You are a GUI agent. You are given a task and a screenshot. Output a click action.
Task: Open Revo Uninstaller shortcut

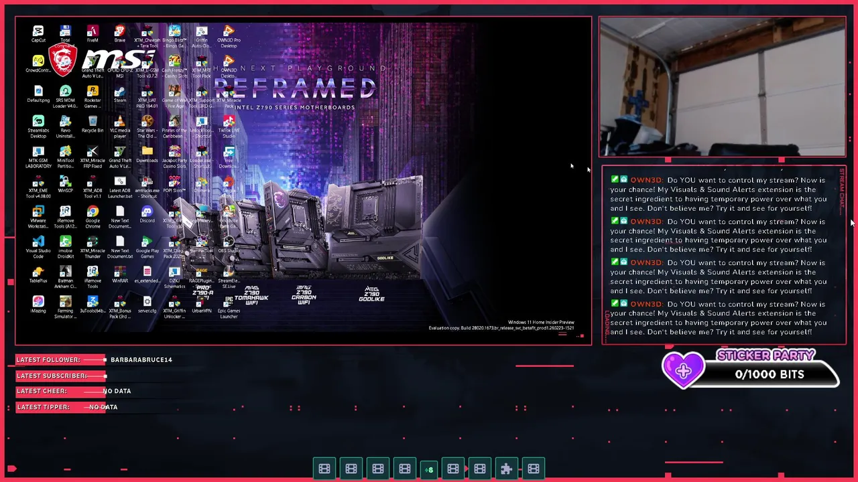65,127
